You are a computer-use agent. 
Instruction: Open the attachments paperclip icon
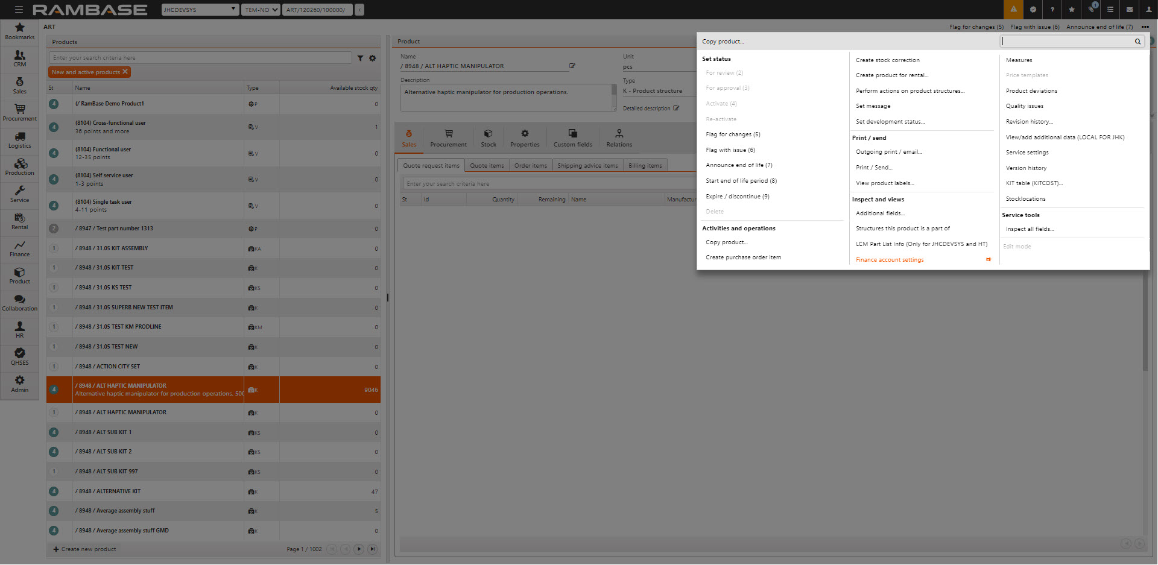1091,10
